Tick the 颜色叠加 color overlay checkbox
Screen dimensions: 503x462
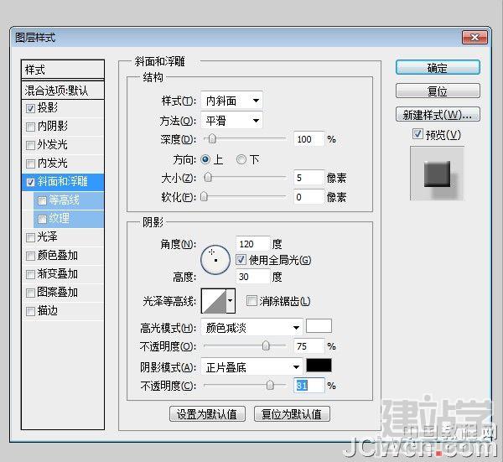pyautogui.click(x=30, y=256)
